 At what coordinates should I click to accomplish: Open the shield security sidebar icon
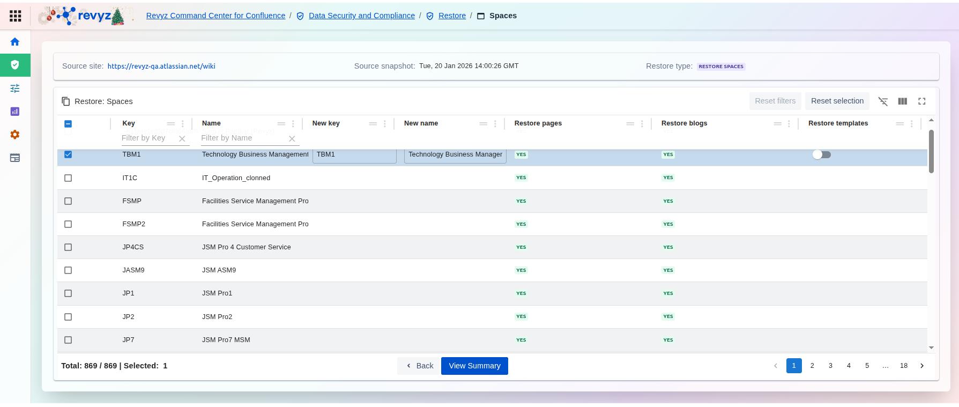[x=15, y=65]
